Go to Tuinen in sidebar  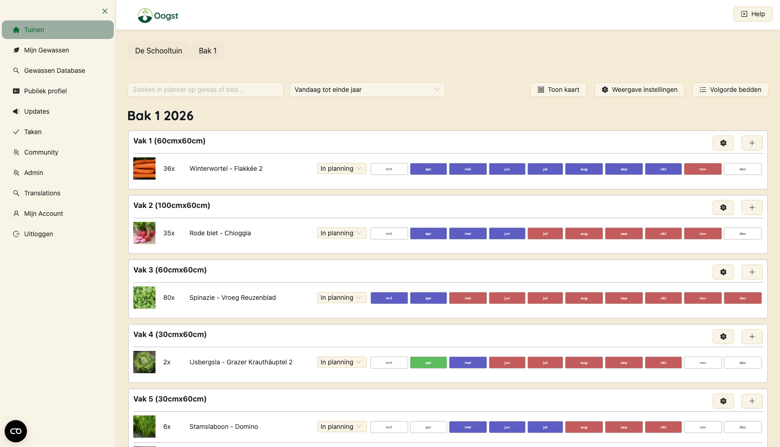click(58, 30)
